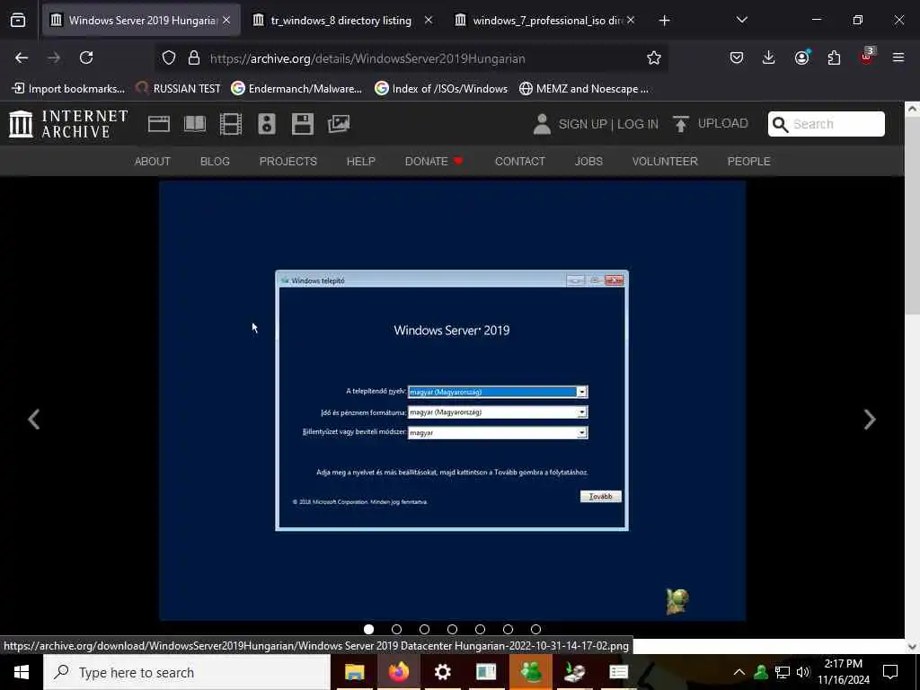Open a new tab with the plus button

click(664, 21)
